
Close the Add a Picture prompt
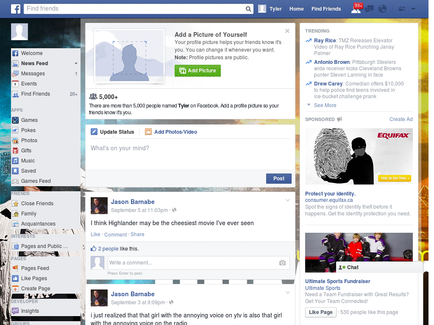pyautogui.click(x=287, y=31)
